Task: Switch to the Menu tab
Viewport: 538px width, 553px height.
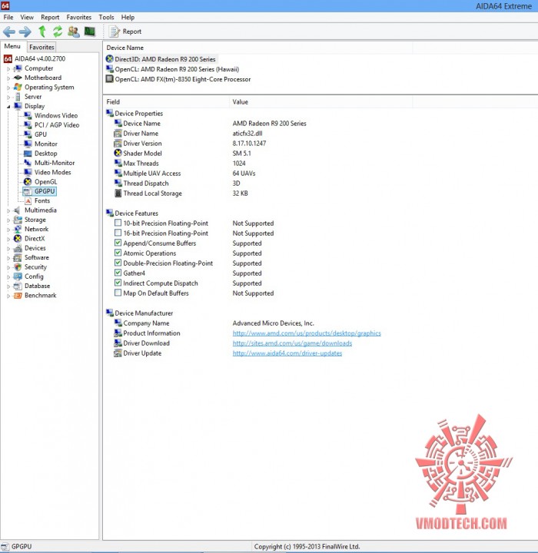Action: 12,46
